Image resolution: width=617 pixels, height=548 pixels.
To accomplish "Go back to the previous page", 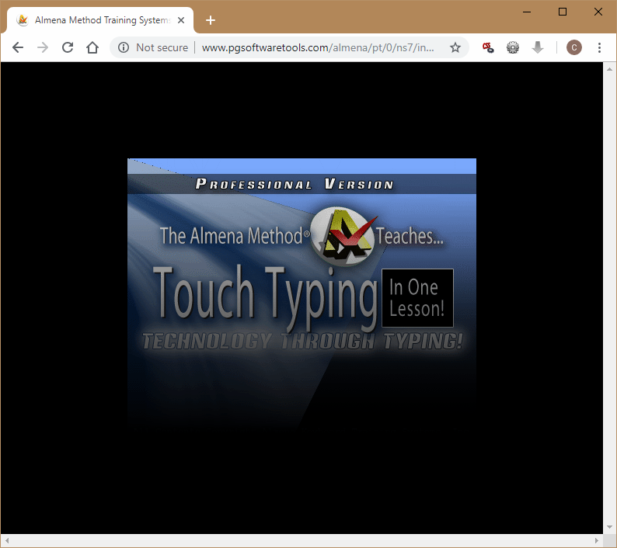I will click(x=18, y=47).
